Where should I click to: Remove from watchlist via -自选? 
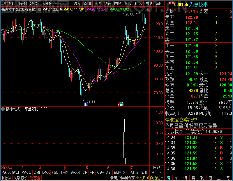point(149,3)
